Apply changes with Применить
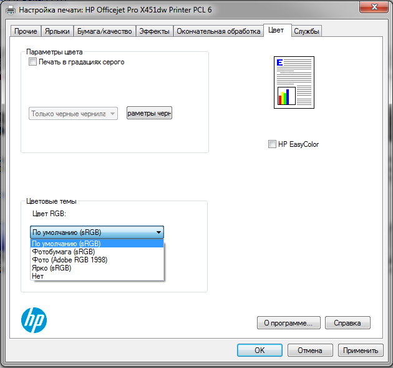The image size is (393, 368). coord(361,350)
